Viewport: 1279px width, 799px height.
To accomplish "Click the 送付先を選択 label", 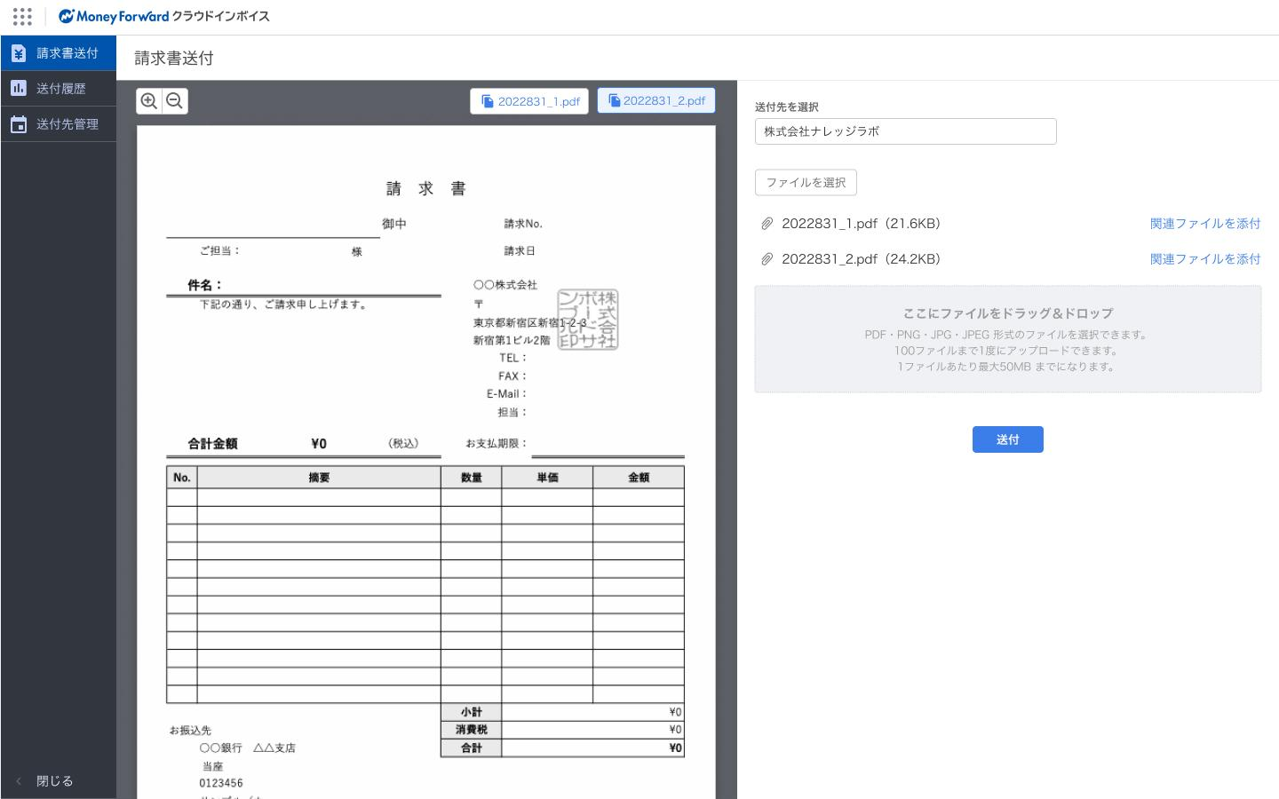I will (787, 107).
